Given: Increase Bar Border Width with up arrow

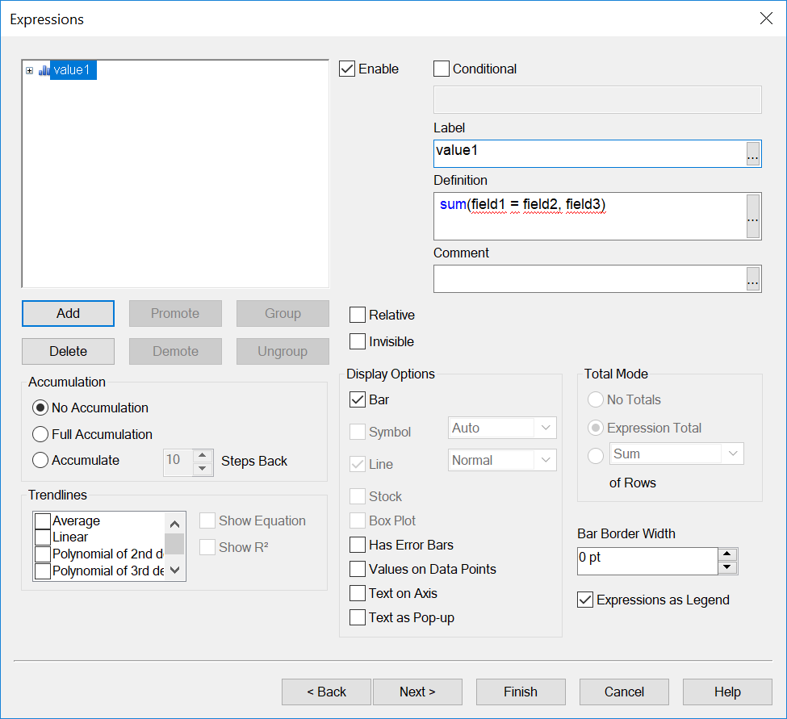Looking at the screenshot, I should coord(727,554).
